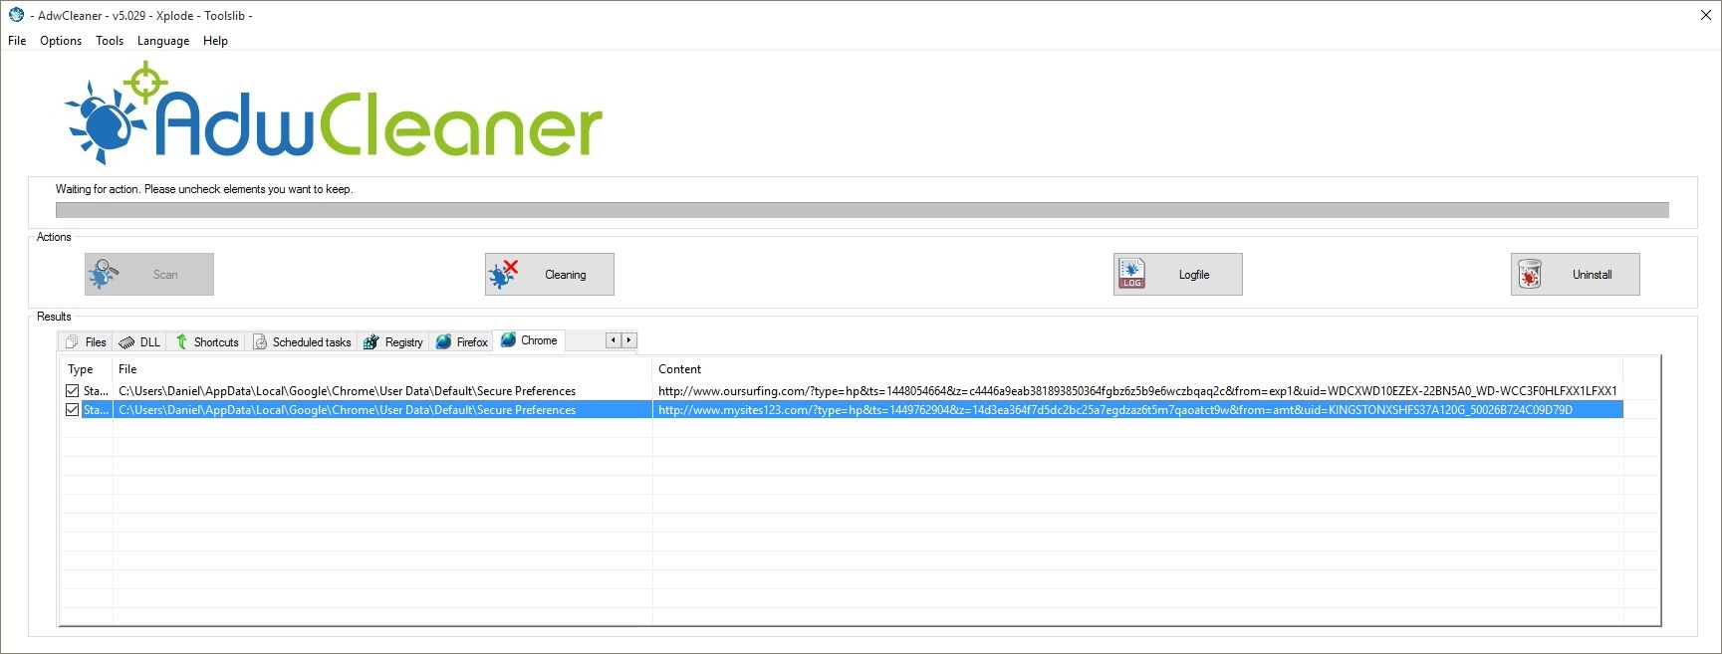Select the Chrome tab
1722x654 pixels.
point(530,340)
